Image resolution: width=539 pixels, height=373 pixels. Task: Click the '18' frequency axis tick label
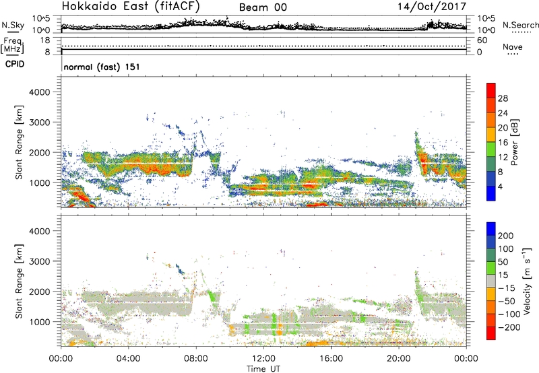coord(45,40)
